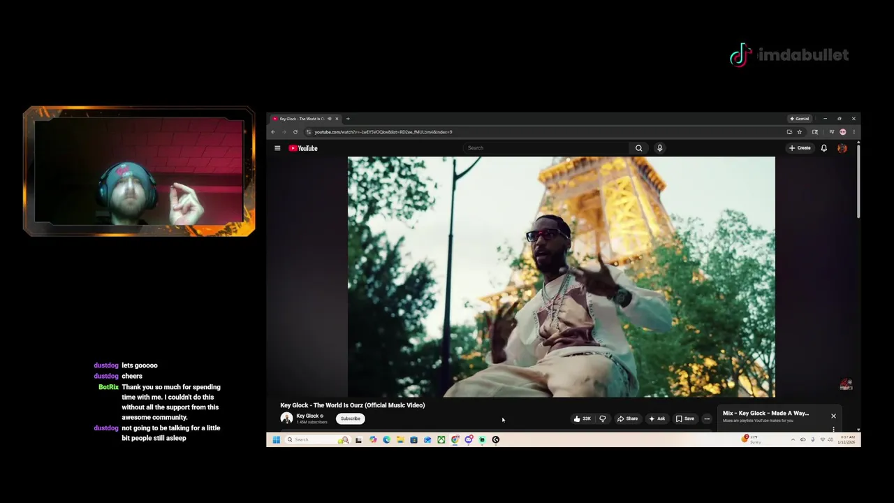The width and height of the screenshot is (894, 503).
Task: Like the video with 33K thumbs up
Action: 582,418
